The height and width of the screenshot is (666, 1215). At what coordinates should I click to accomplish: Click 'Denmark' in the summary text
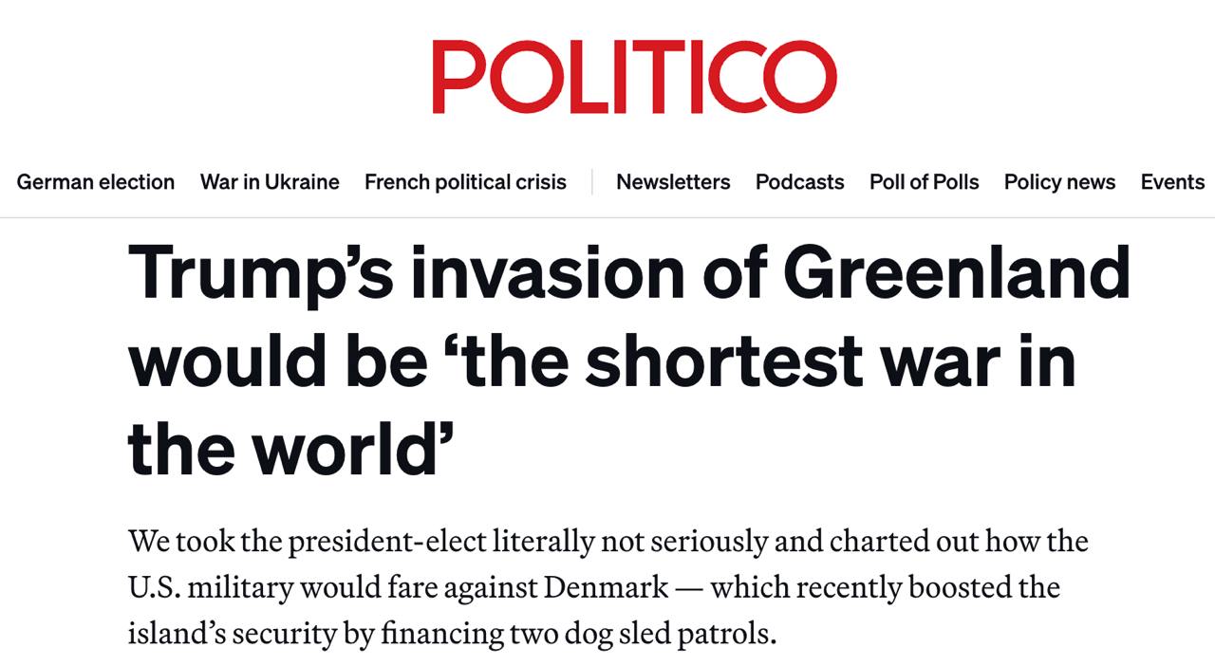point(606,587)
